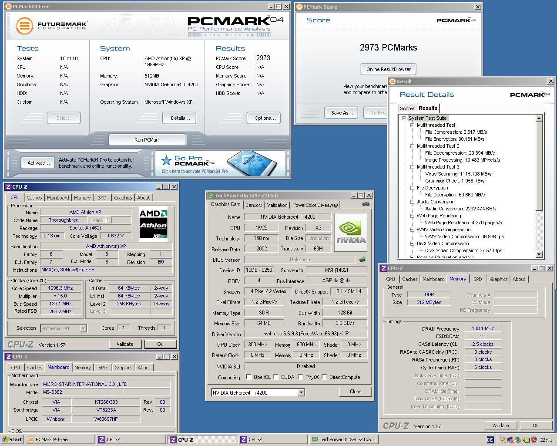
Task: Collapse the Web Page Rendering node
Action: click(412, 216)
